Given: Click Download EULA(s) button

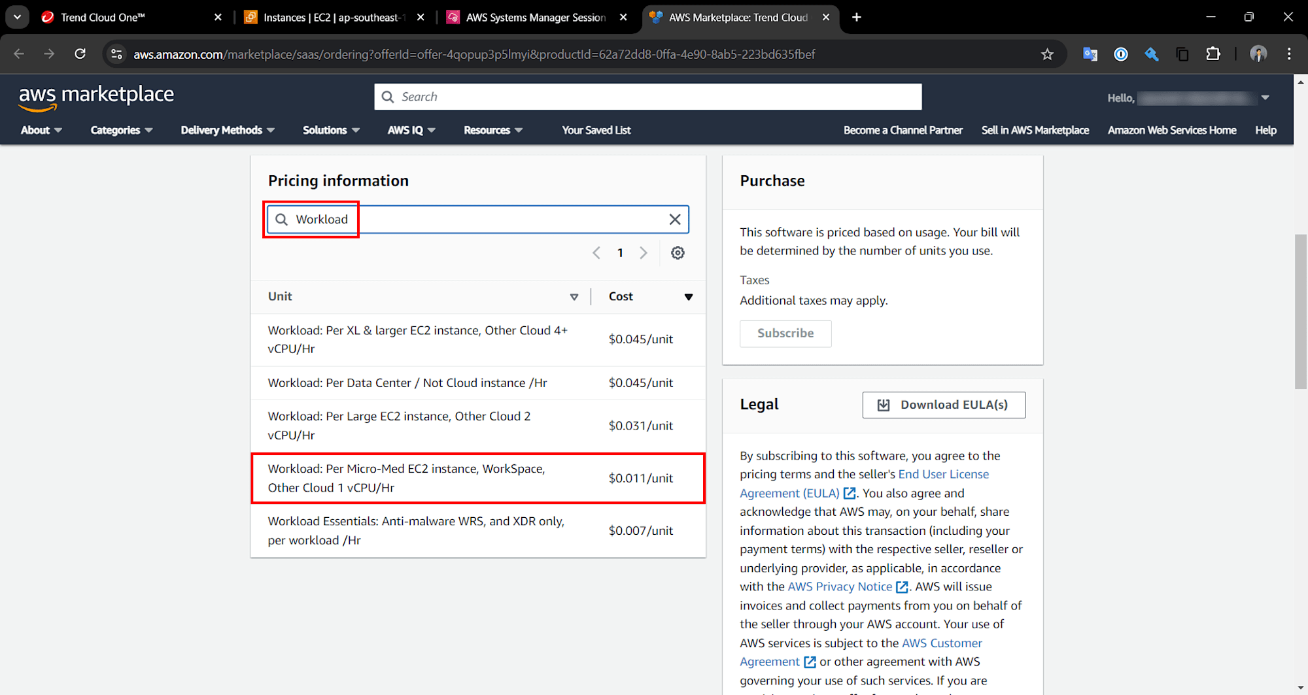Looking at the screenshot, I should click(944, 405).
